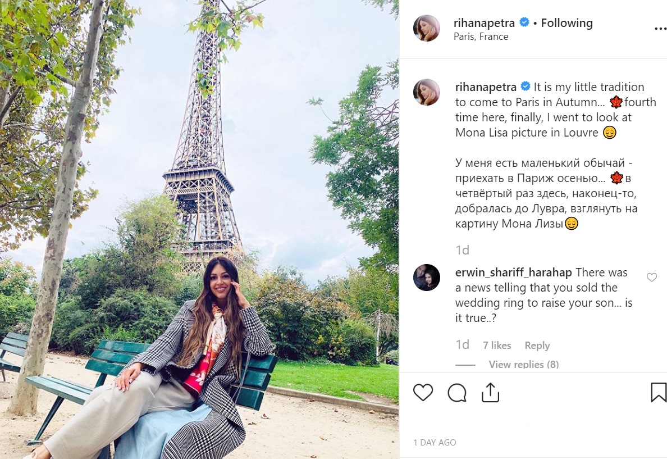Toggle the Following button
This screenshot has width=667, height=459.
567,23
